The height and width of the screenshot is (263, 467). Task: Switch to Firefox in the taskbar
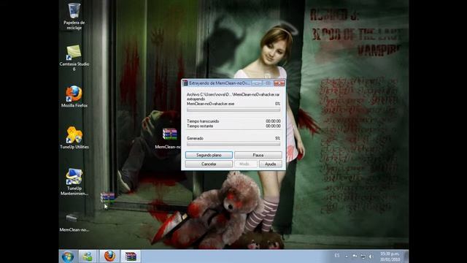click(109, 256)
